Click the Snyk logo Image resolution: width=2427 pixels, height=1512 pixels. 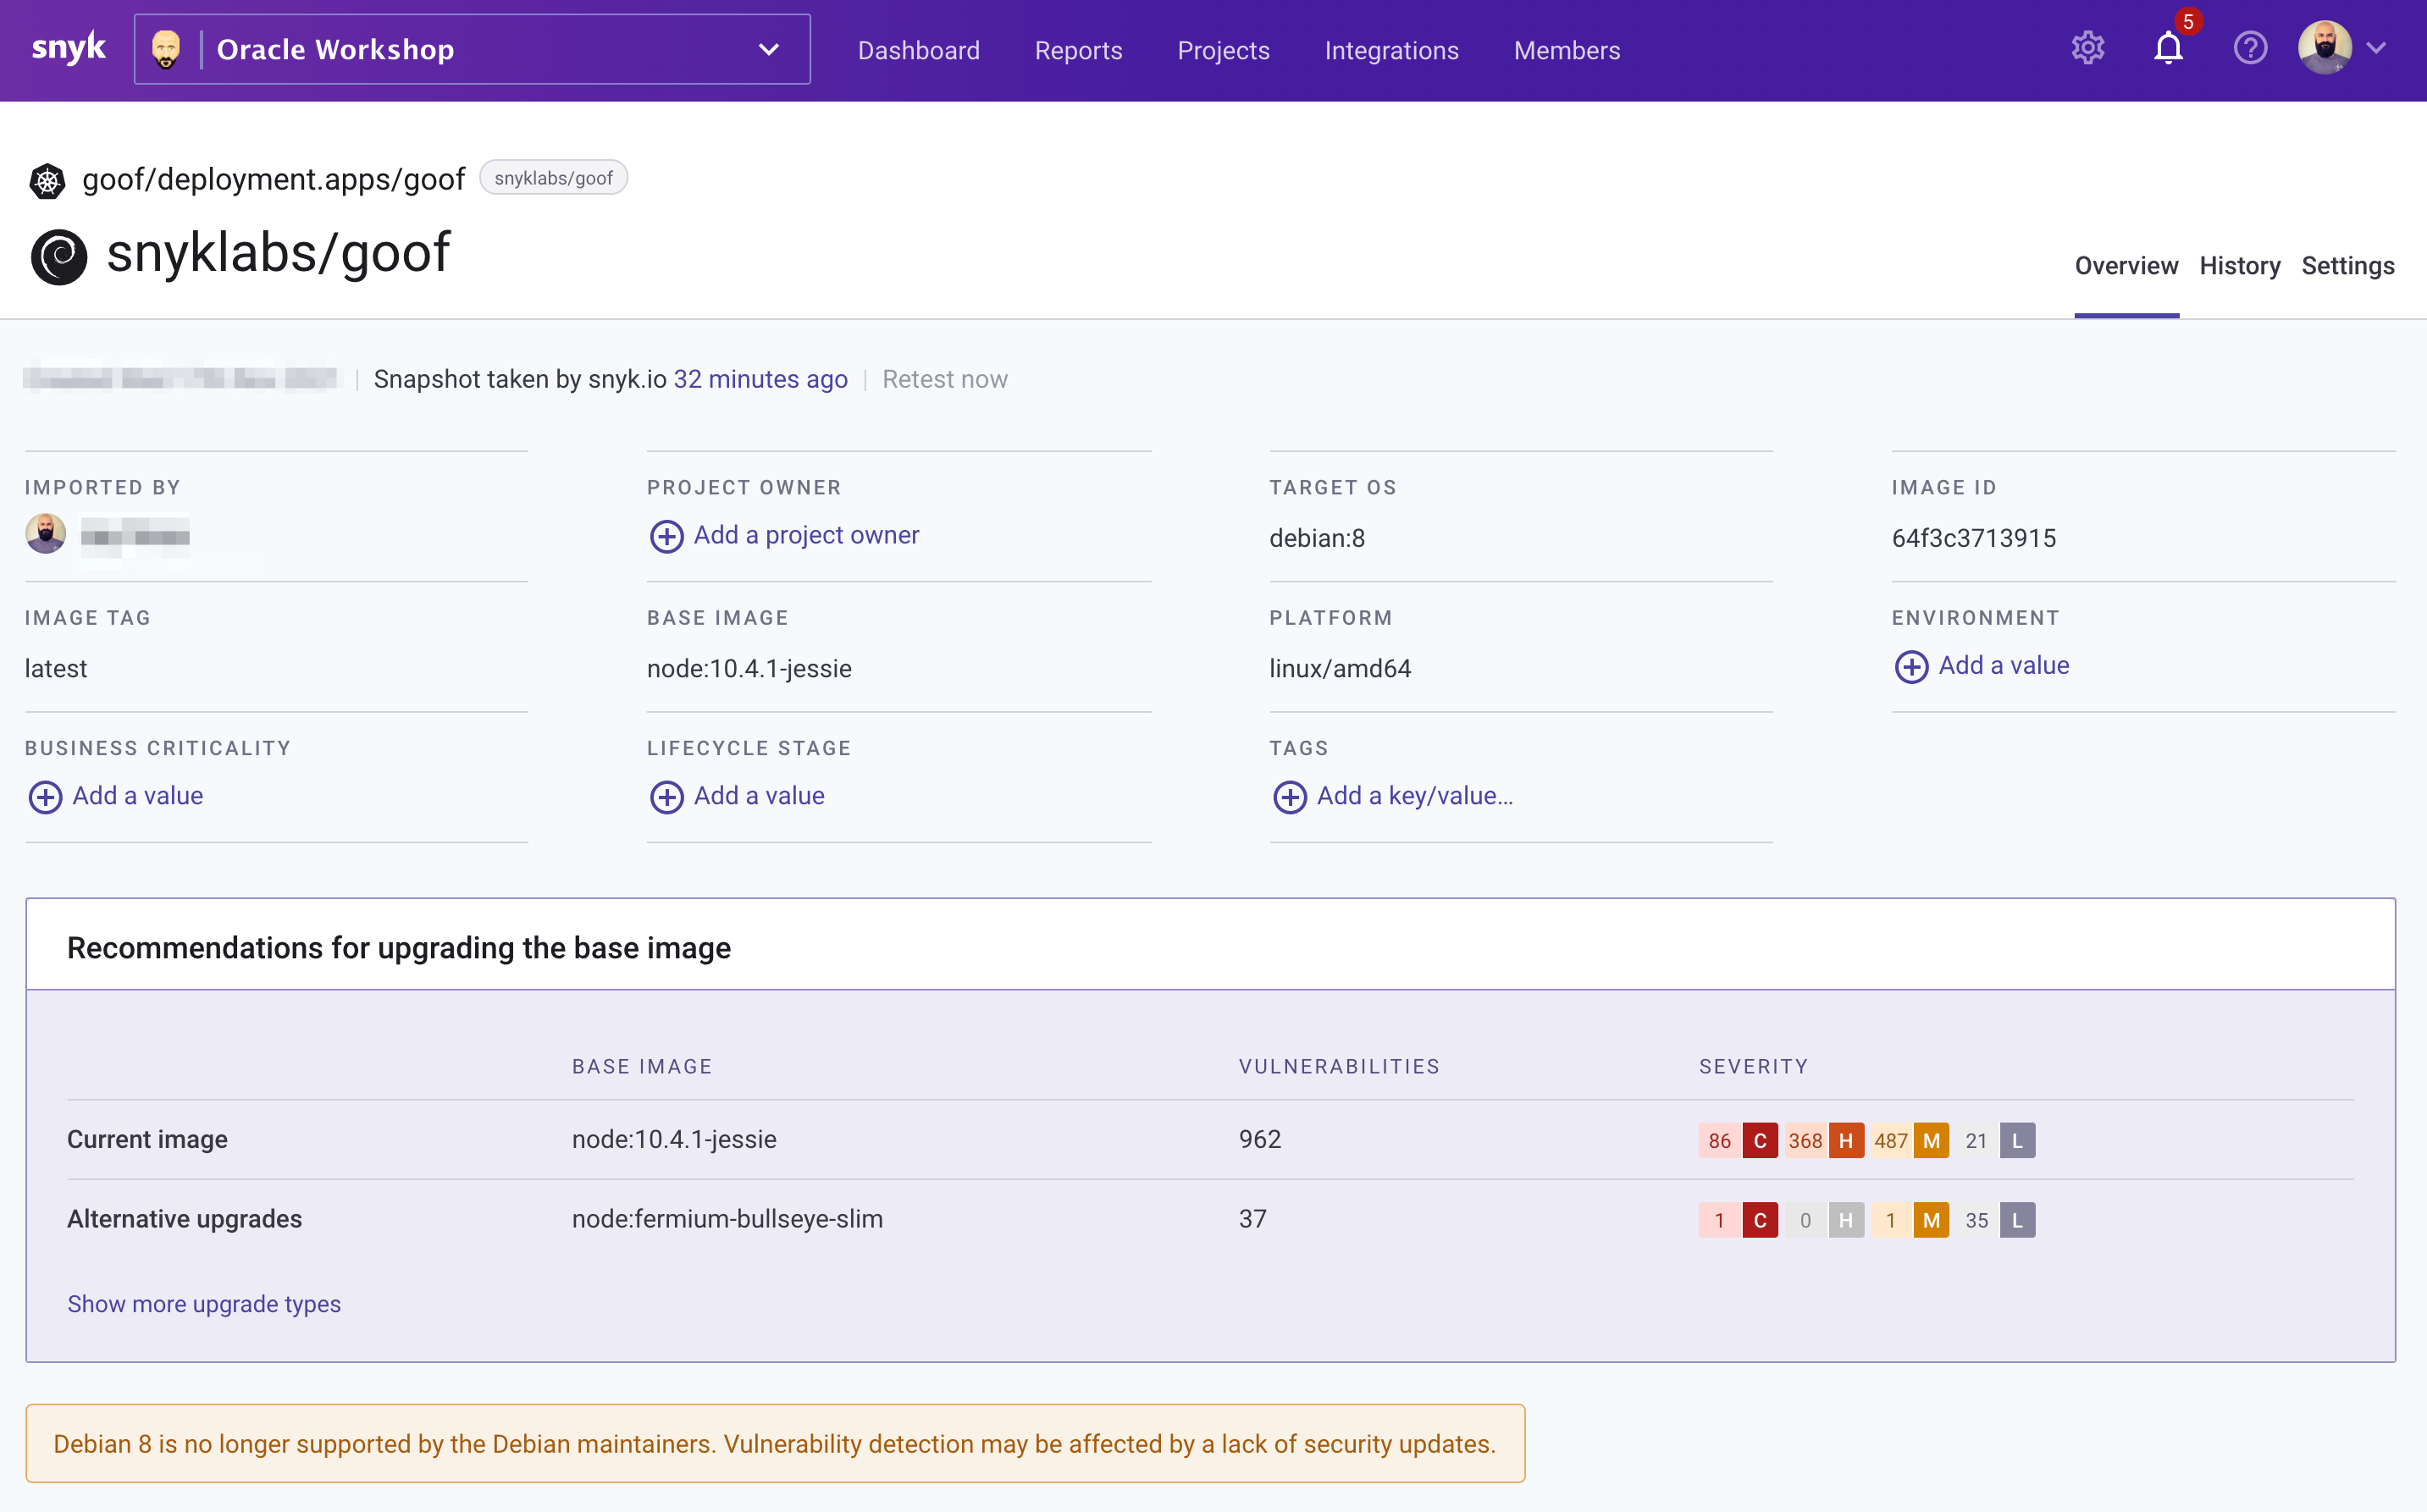coord(68,48)
